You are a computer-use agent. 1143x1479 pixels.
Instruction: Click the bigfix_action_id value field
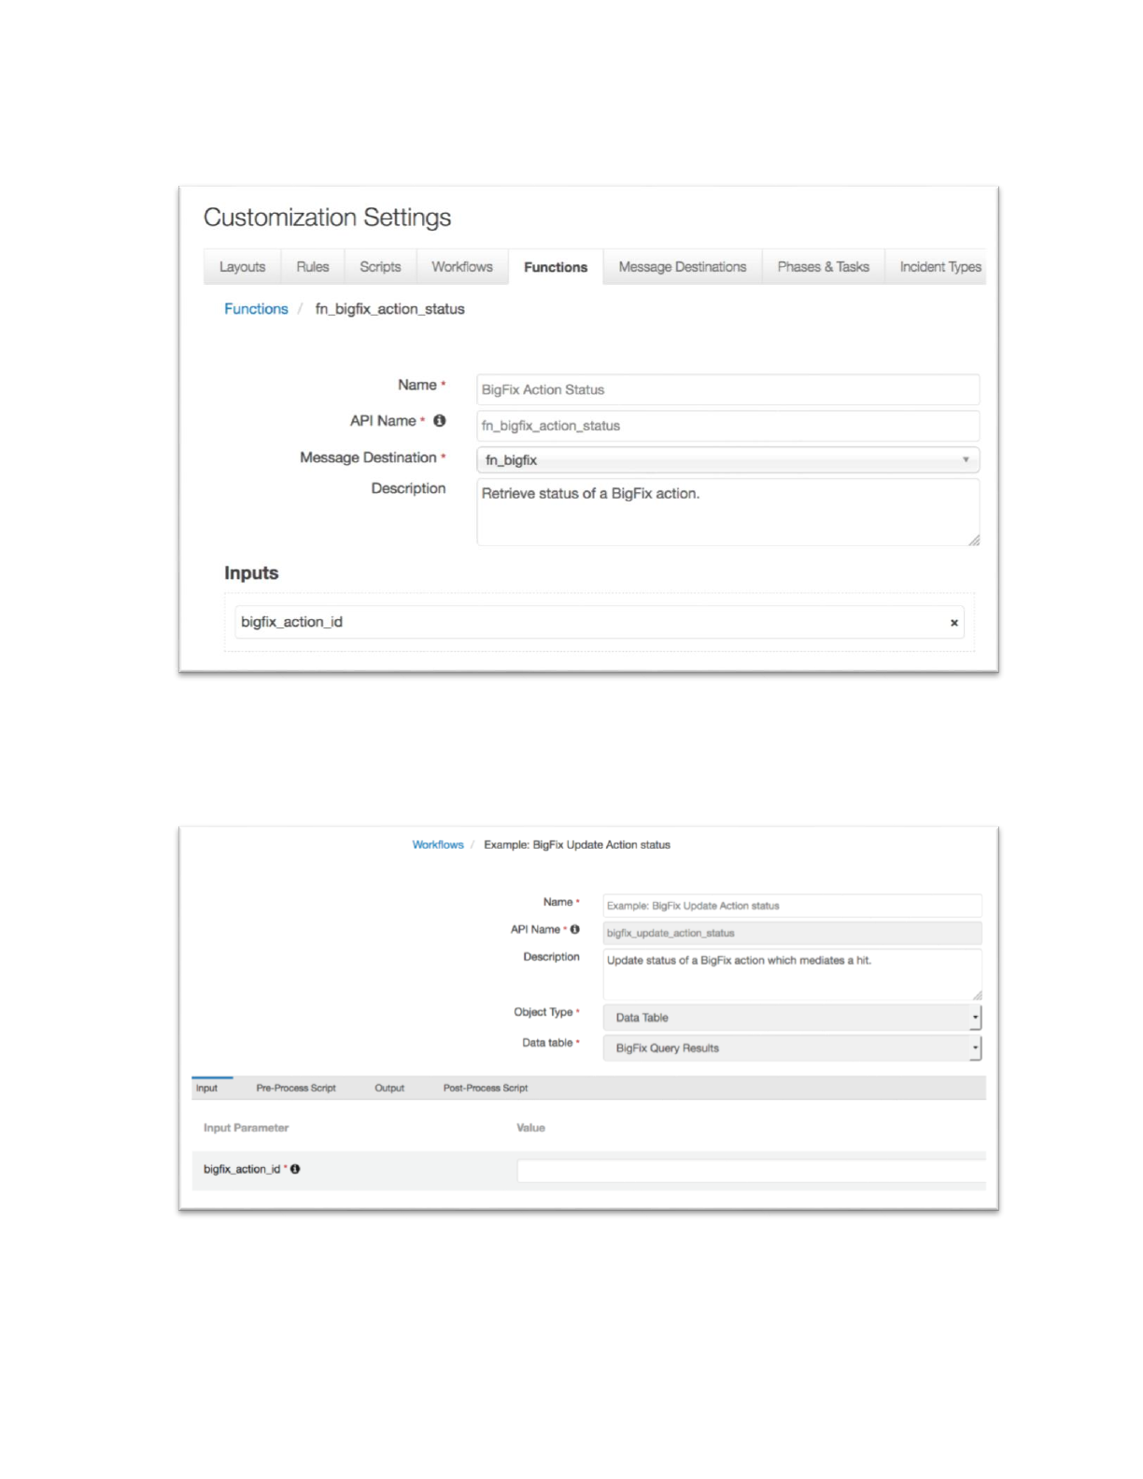pos(751,1171)
